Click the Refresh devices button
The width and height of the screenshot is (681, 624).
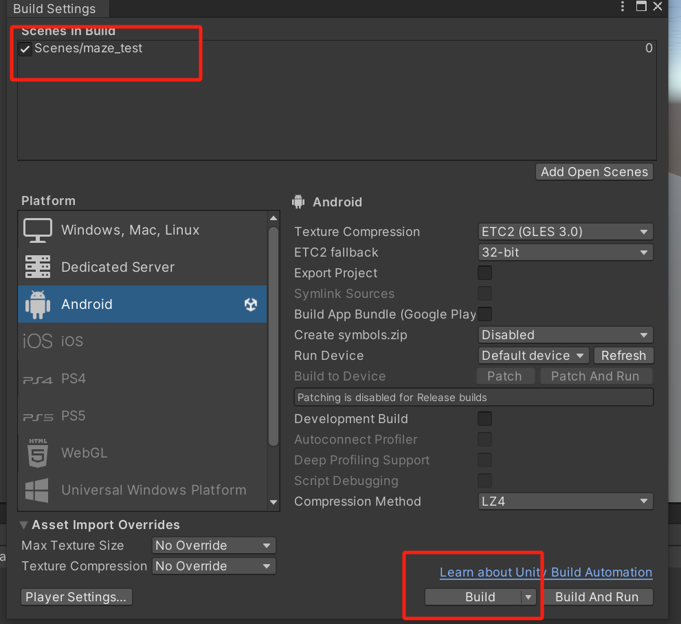pos(624,356)
